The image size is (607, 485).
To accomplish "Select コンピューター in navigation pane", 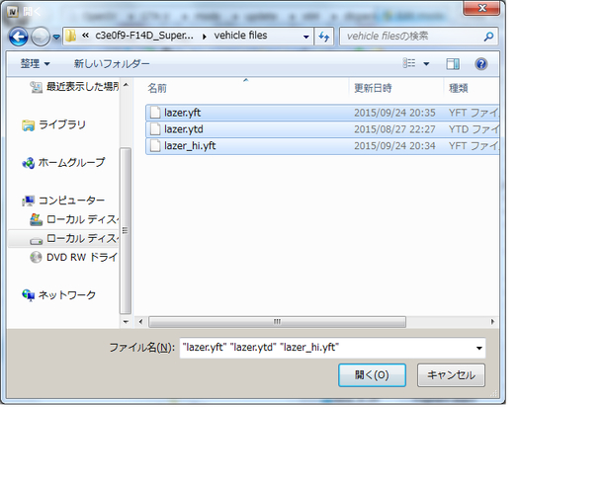I will (63, 201).
